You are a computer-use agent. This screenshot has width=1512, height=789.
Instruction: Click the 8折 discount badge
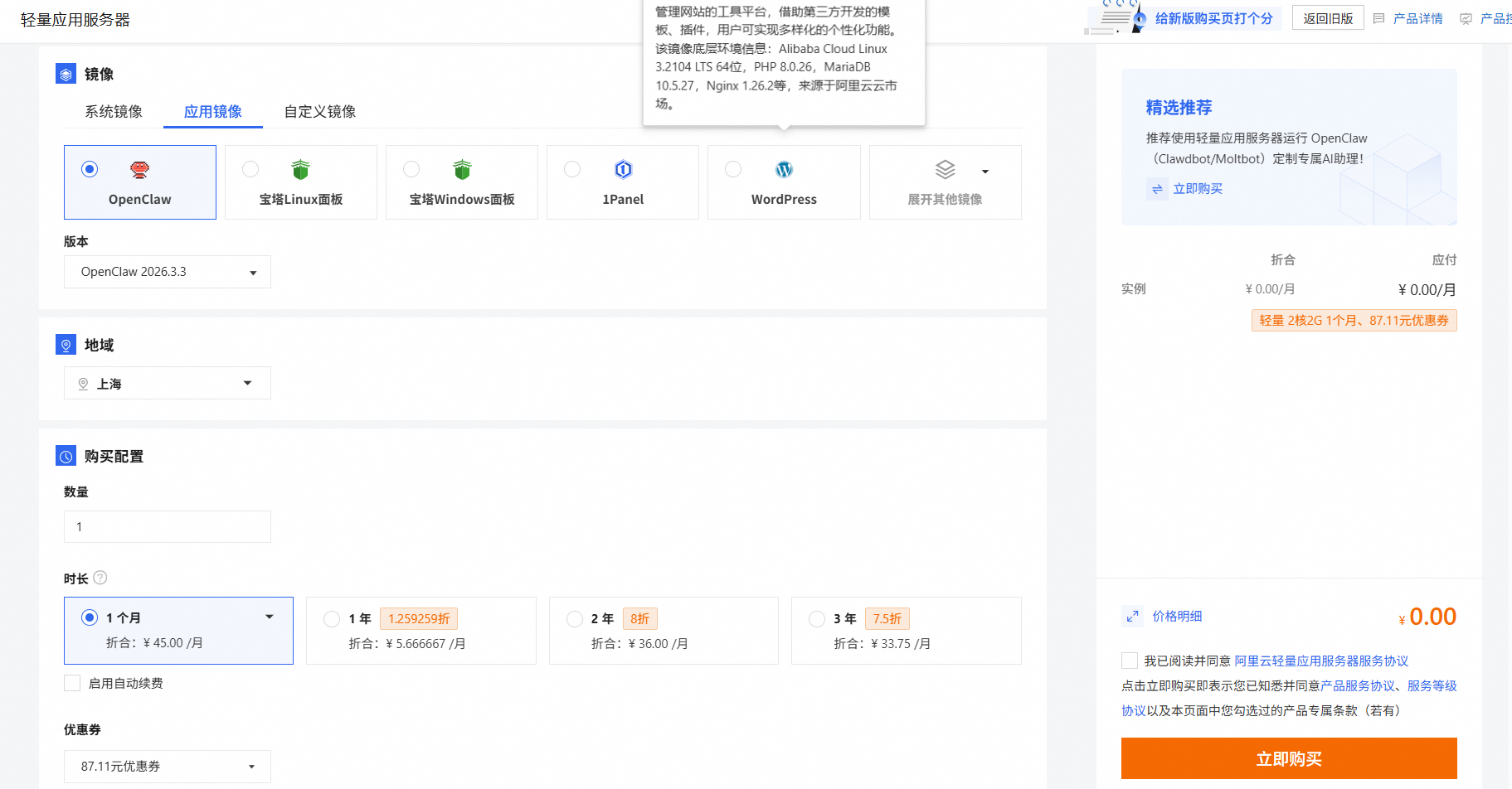coord(639,619)
